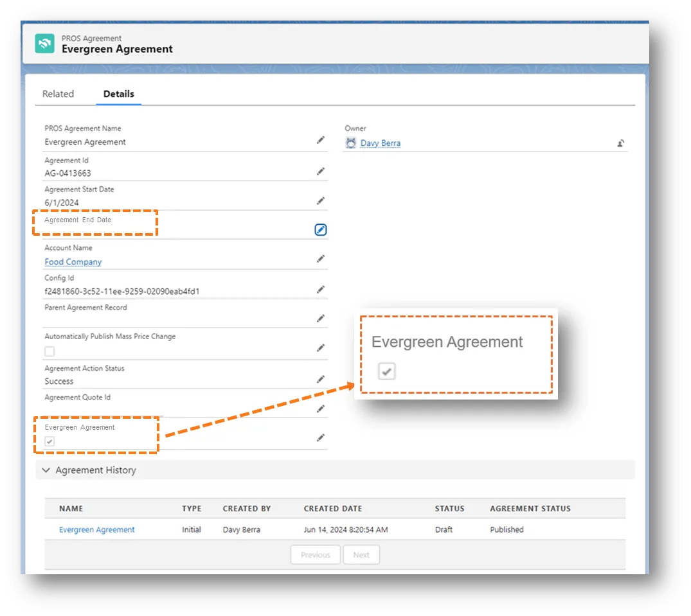Edit the Parent Agreement Record field
The width and height of the screenshot is (691, 616).
tap(320, 319)
